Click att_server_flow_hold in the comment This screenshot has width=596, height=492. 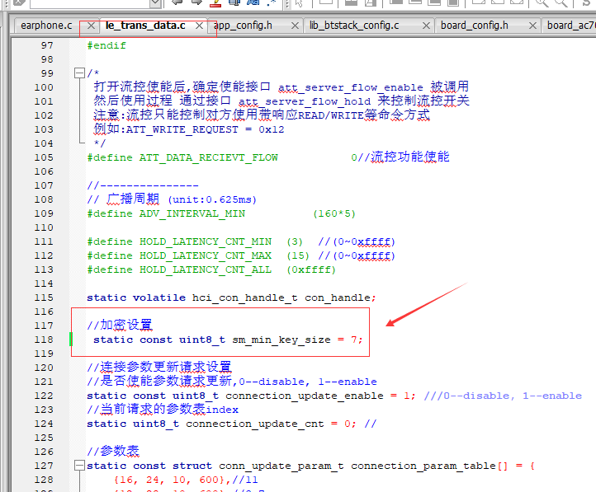click(x=305, y=101)
